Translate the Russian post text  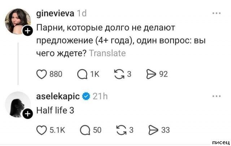107,53
